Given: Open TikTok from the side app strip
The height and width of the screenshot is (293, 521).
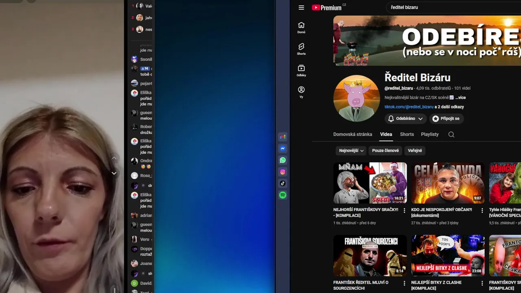Looking at the screenshot, I should pyautogui.click(x=283, y=184).
